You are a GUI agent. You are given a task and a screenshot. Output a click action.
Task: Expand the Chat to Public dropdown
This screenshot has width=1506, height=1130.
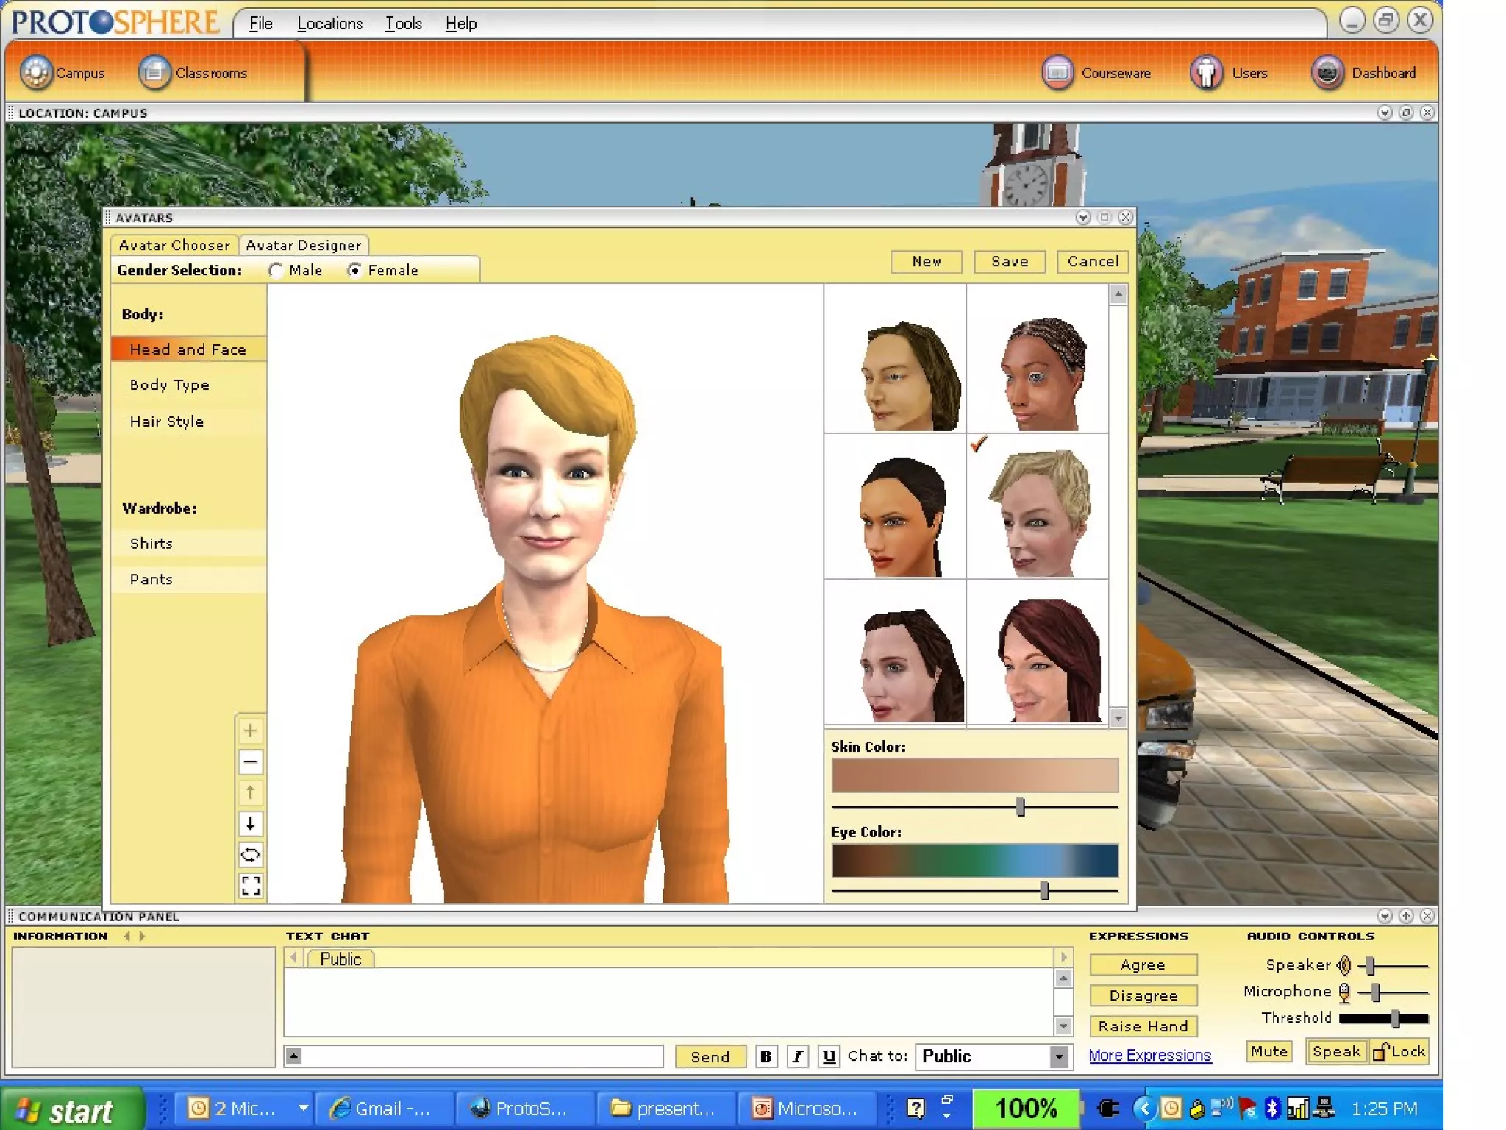coord(1058,1056)
